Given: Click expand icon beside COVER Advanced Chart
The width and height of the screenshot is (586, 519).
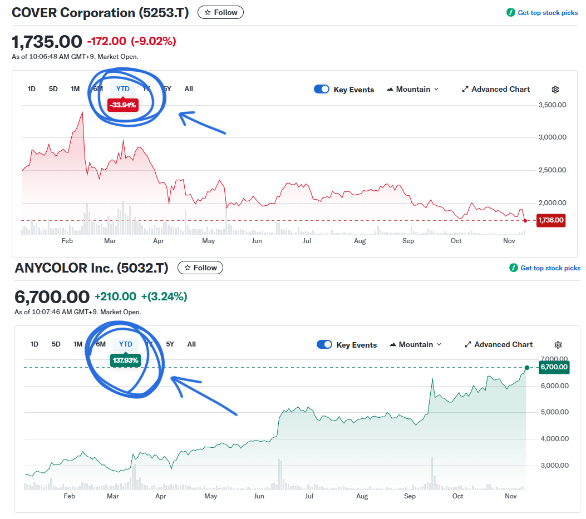Looking at the screenshot, I should click(465, 90).
